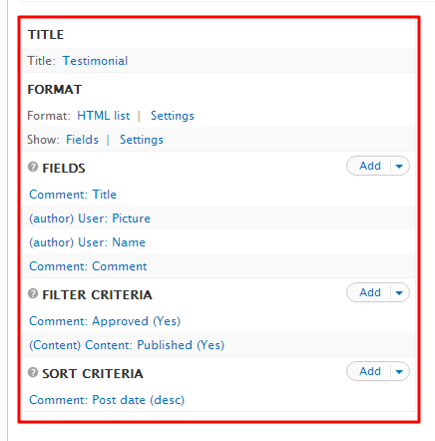Configure the (author) User: Picture field
The width and height of the screenshot is (435, 441).
[90, 219]
